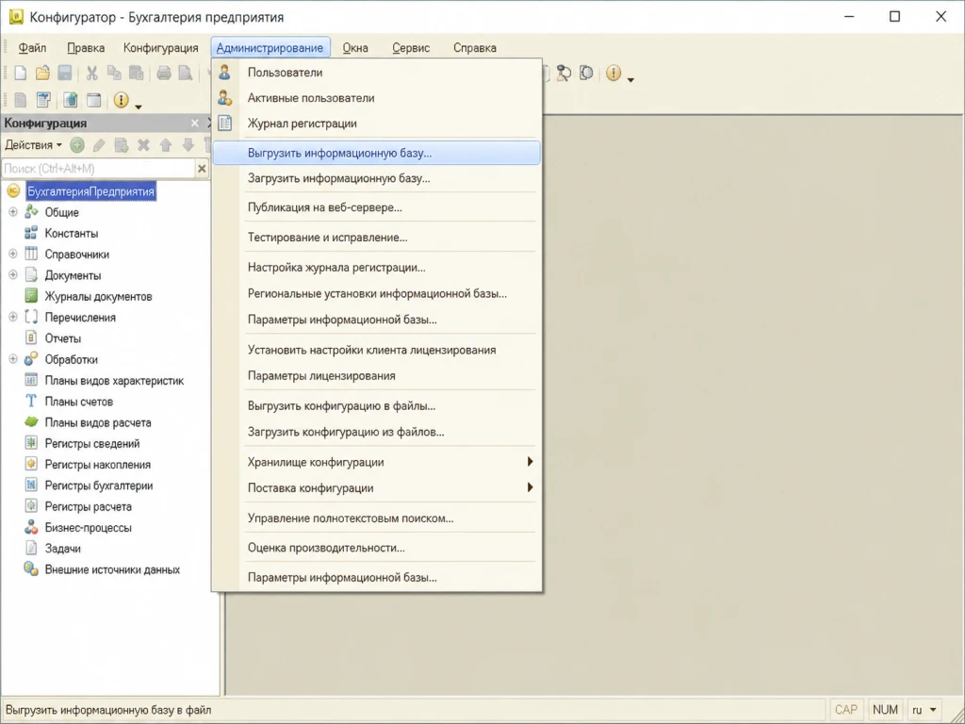
Task: Click into the Поиск (Ctrl+Alt+M) search field
Action: point(98,168)
